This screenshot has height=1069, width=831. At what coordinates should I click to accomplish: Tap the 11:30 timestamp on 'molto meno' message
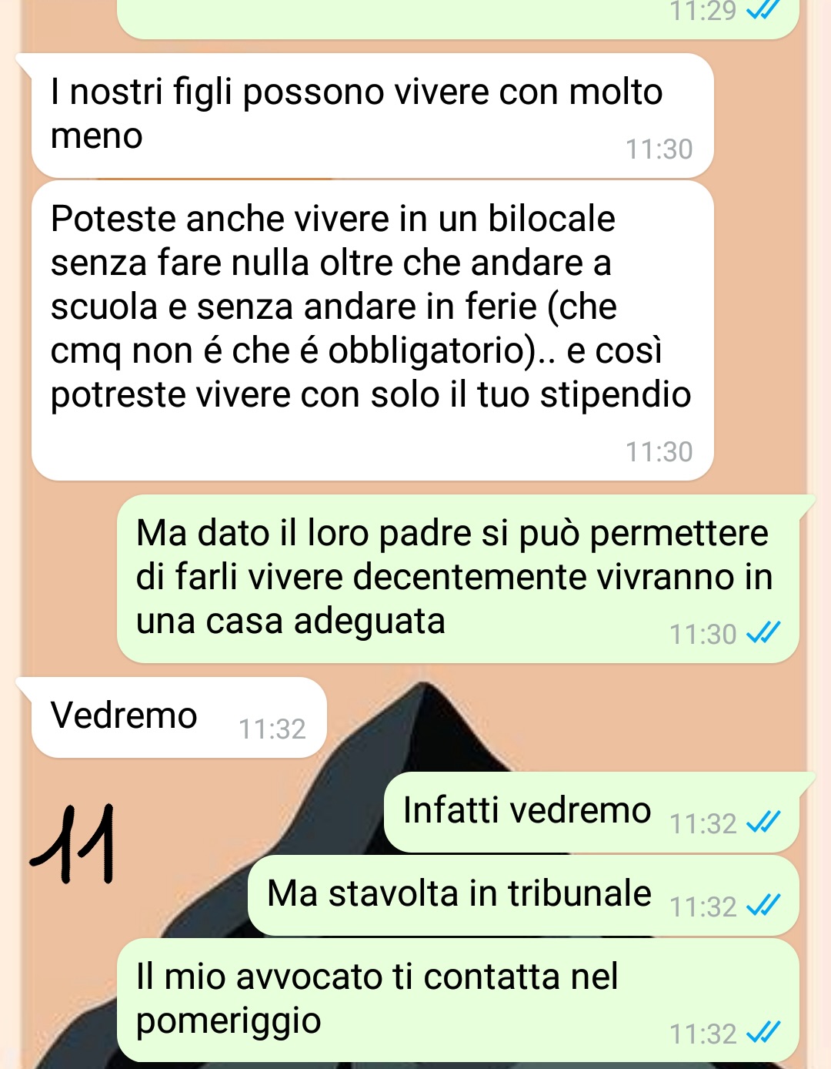[x=659, y=149]
